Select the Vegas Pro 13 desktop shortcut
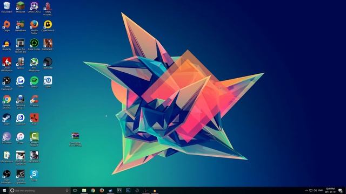 (21, 46)
